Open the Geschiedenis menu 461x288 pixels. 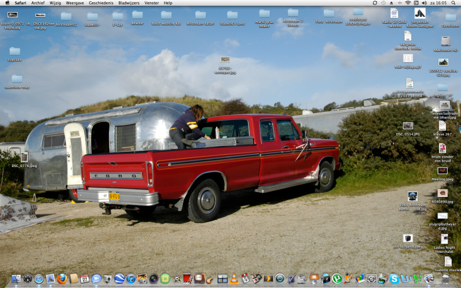[x=101, y=3]
